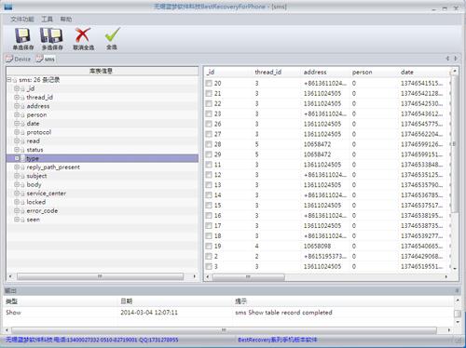Click the 单选保存 single-save floppy icon

22,35
